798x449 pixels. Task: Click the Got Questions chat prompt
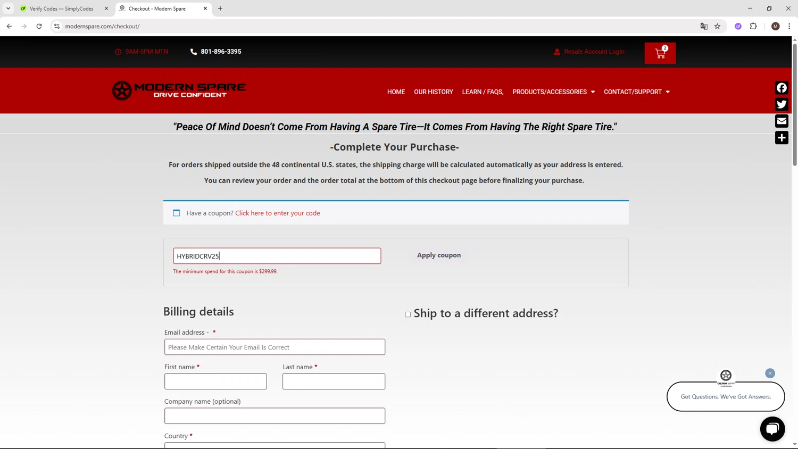(726, 396)
